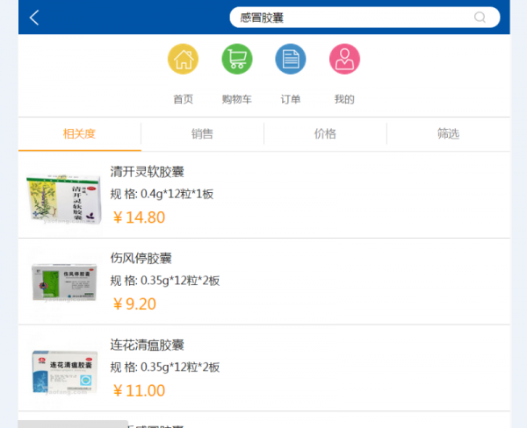
Task: Select the 连花清瘟胶囊 product title
Action: 148,345
